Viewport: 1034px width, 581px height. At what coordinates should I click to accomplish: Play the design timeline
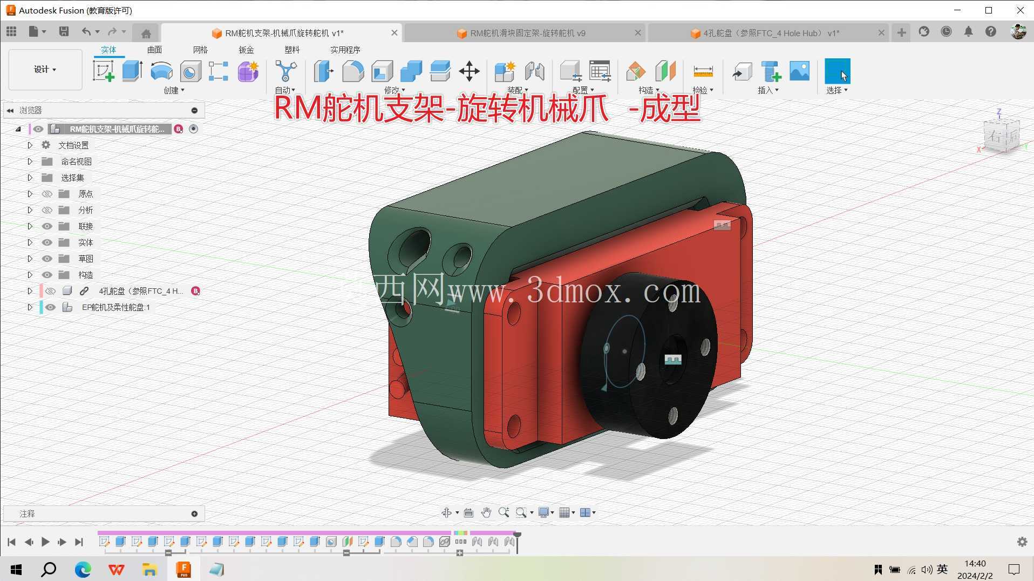point(45,542)
